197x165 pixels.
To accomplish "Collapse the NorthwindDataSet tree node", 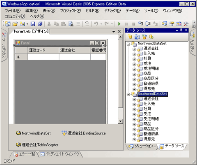I will point(128,44).
